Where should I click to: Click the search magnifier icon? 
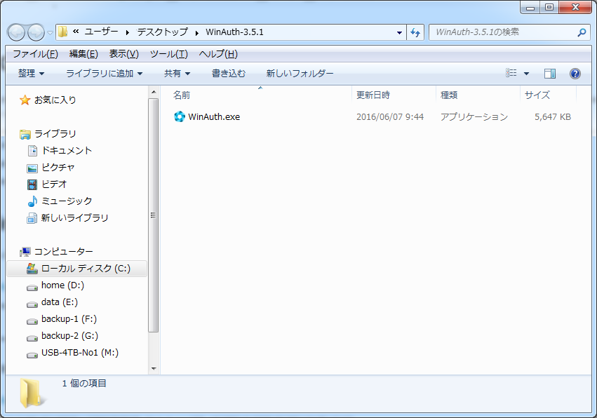[582, 32]
